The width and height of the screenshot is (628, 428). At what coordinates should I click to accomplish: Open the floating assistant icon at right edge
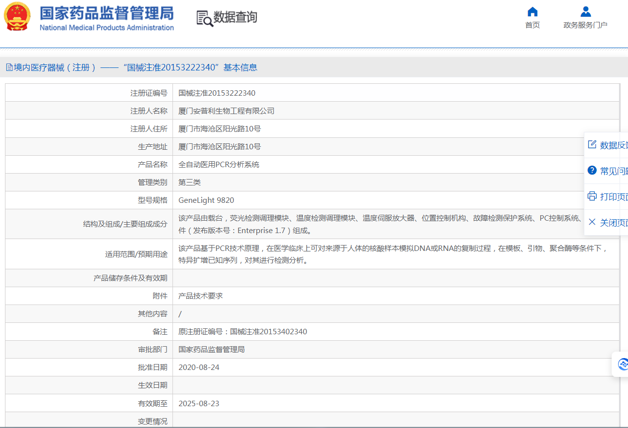tap(623, 365)
